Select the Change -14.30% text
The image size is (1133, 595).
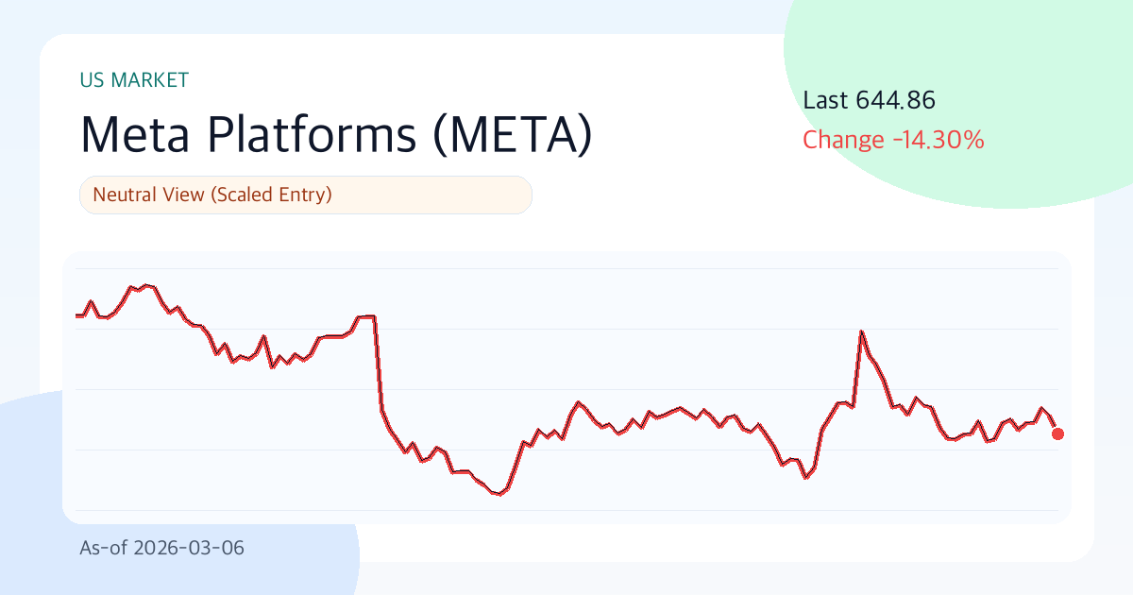(x=893, y=141)
